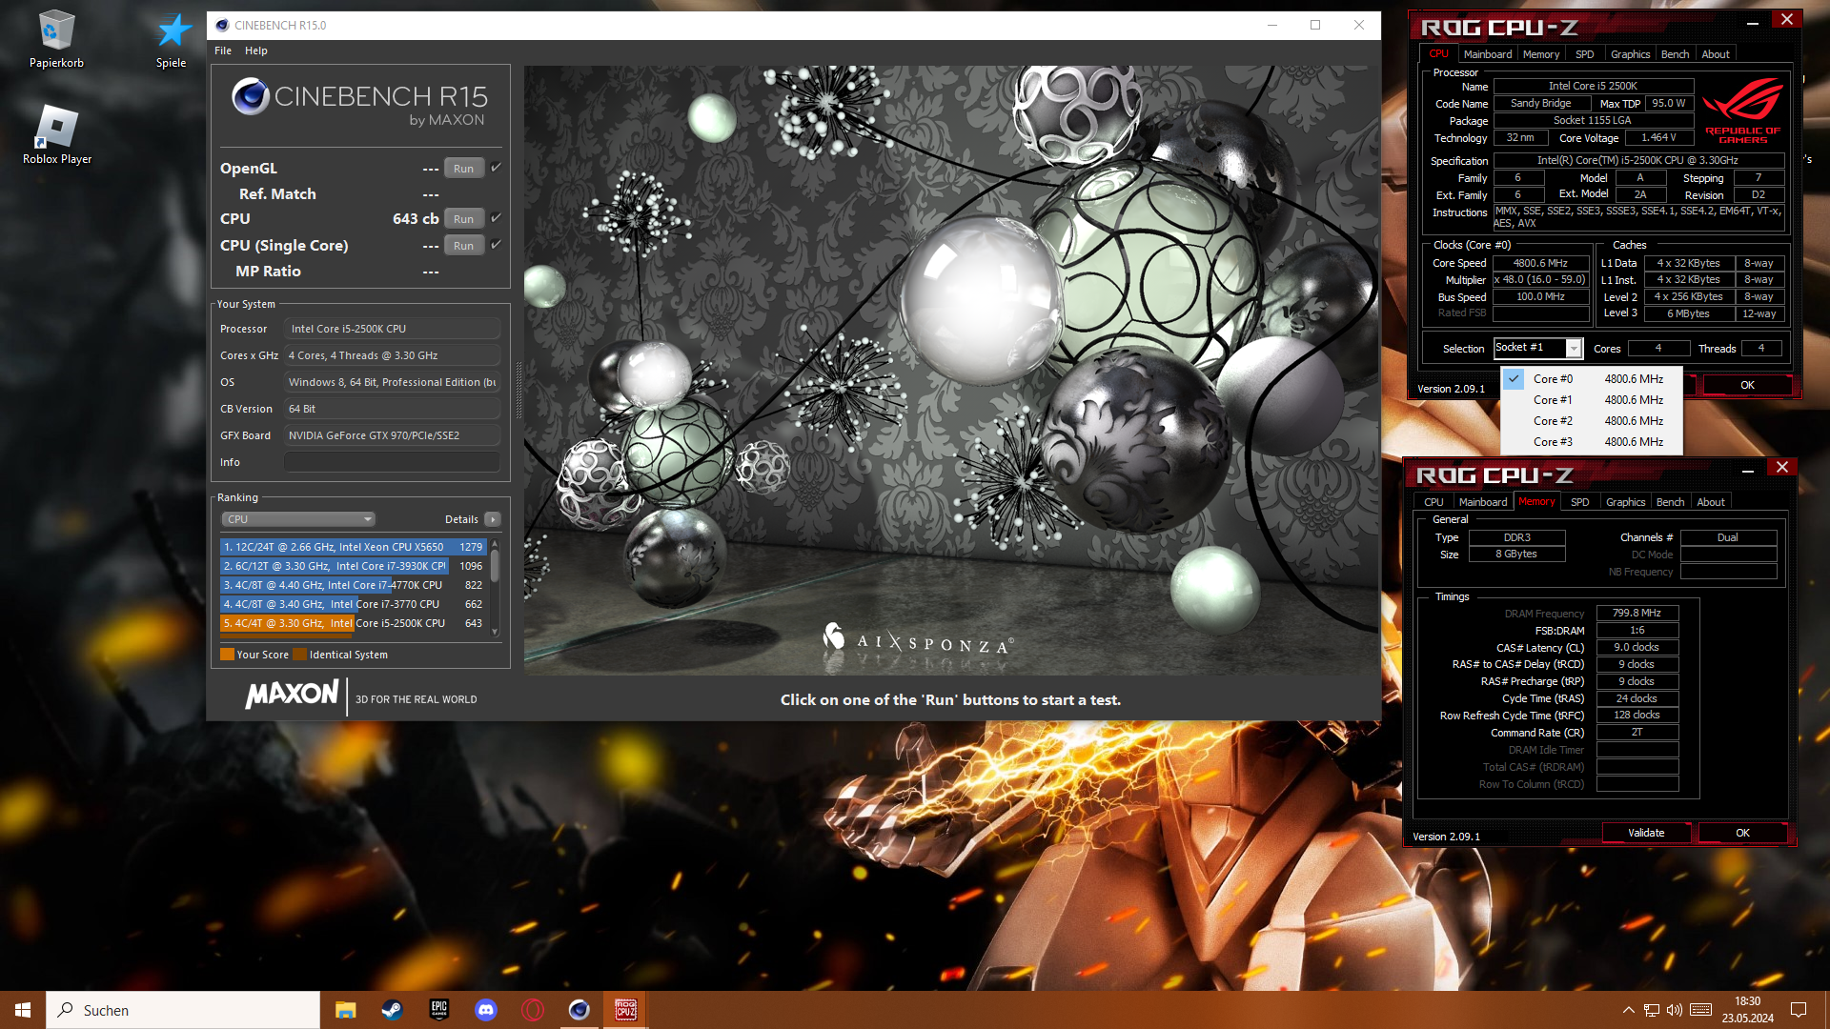
Task: Open File Explorer from the taskbar
Action: [345, 1010]
